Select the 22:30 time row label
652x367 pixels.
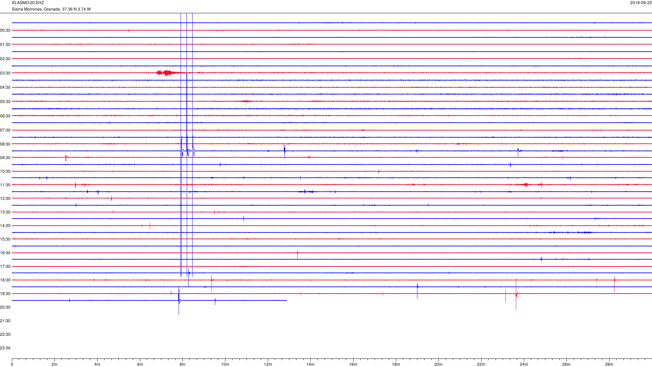pos(5,334)
